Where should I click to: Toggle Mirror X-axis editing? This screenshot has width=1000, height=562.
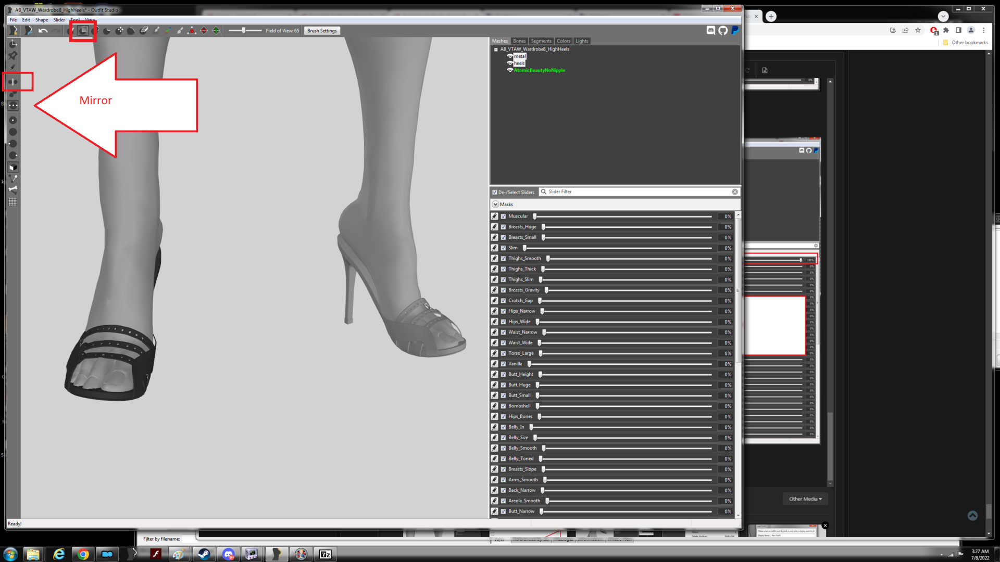[x=13, y=82]
